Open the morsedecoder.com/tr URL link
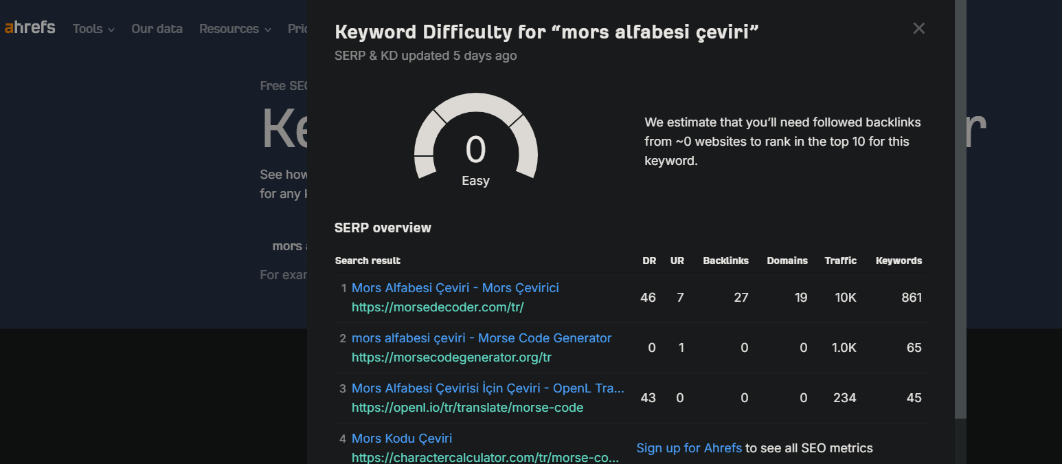This screenshot has height=464, width=1062. coord(438,307)
